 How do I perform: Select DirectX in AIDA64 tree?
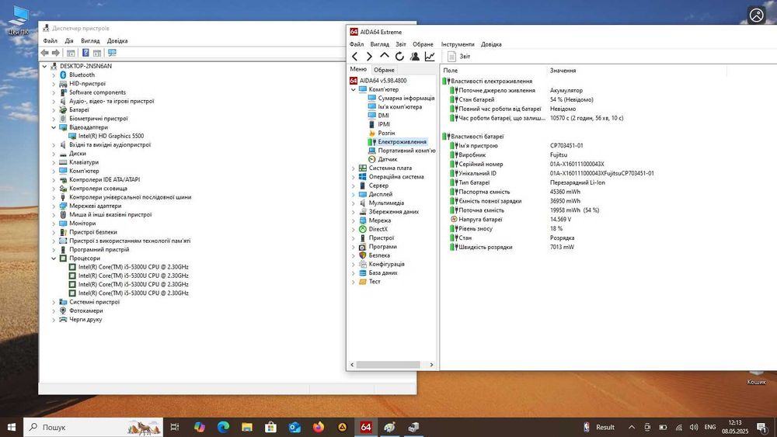[x=378, y=229]
